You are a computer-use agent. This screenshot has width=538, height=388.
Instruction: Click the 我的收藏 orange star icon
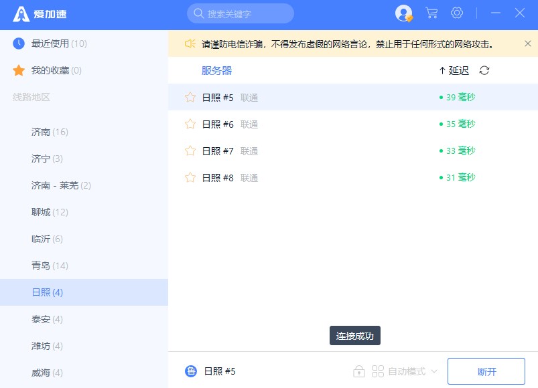tap(19, 70)
